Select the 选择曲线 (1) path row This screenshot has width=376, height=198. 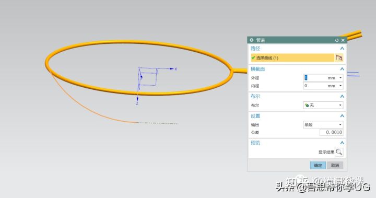tap(292, 58)
